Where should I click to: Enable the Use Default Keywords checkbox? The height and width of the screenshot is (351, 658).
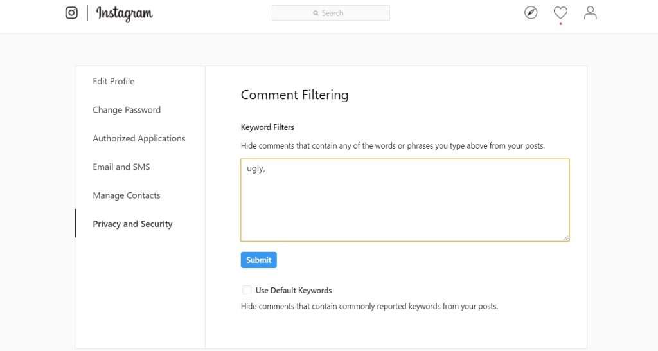click(247, 291)
